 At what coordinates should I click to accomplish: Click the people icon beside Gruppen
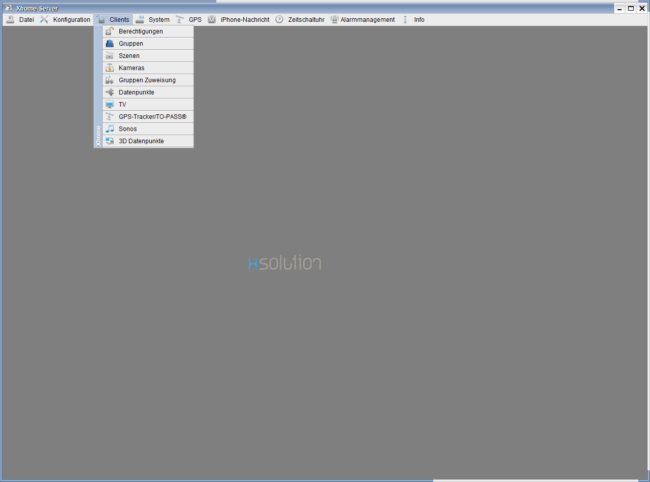tap(109, 44)
